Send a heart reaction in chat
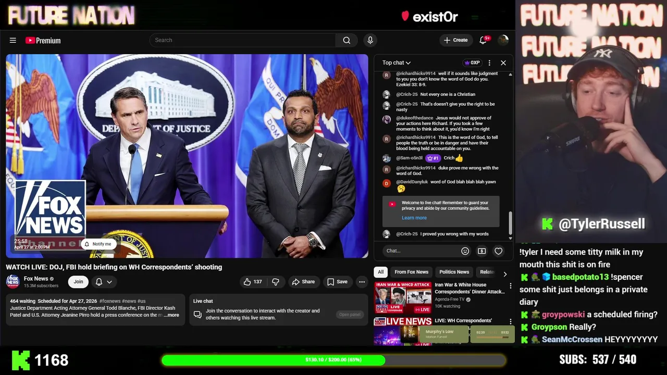Viewport: 667px width, 375px height. pyautogui.click(x=499, y=251)
